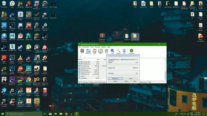207x116 pixels.
Task: Open the notification center in the taskbar
Action: (x=203, y=114)
